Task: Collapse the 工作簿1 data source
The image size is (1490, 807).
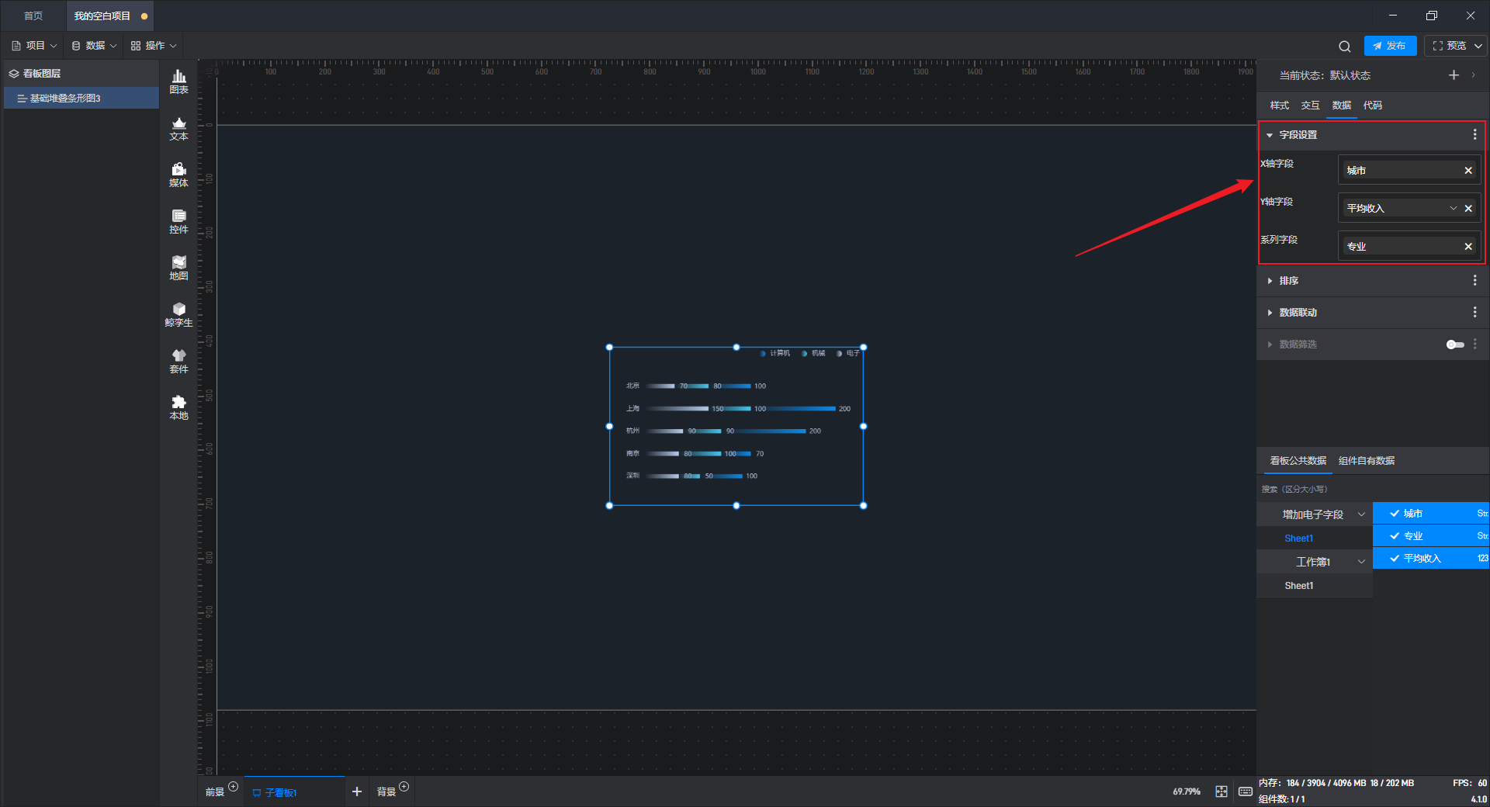Action: pos(1361,562)
